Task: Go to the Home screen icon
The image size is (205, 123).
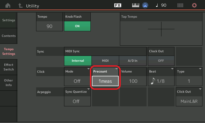Action: click(x=8, y=5)
